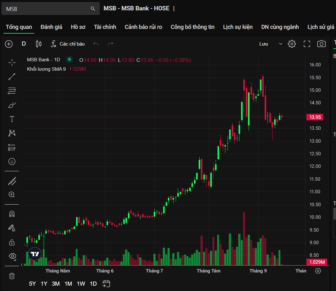The height and width of the screenshot is (291, 336).
Task: Click the MSB - MSB Bank - HOSE title
Action: (136, 8)
